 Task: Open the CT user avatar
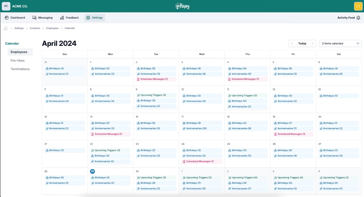(x=358, y=6)
